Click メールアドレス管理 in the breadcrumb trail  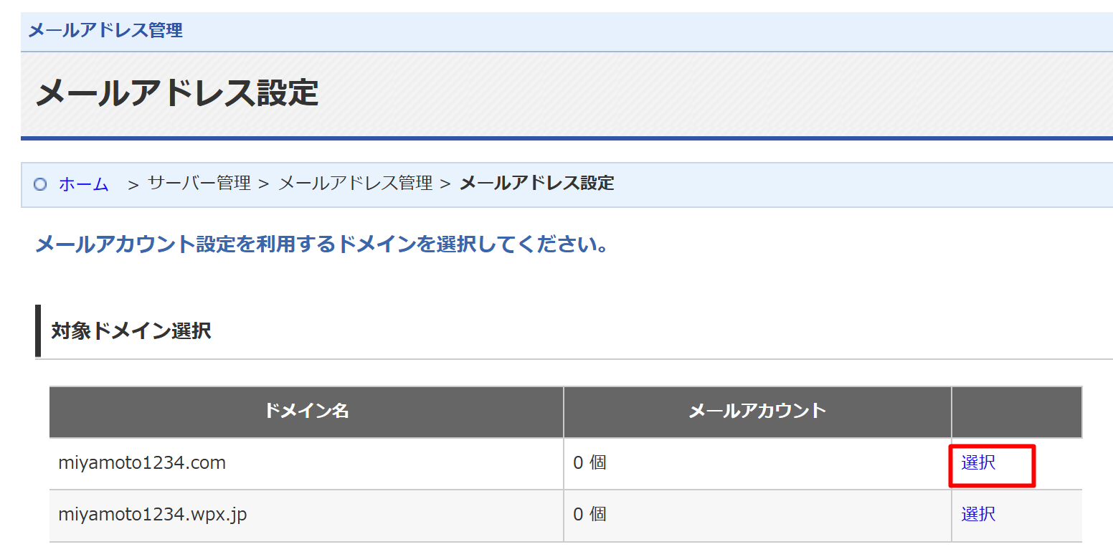(355, 184)
